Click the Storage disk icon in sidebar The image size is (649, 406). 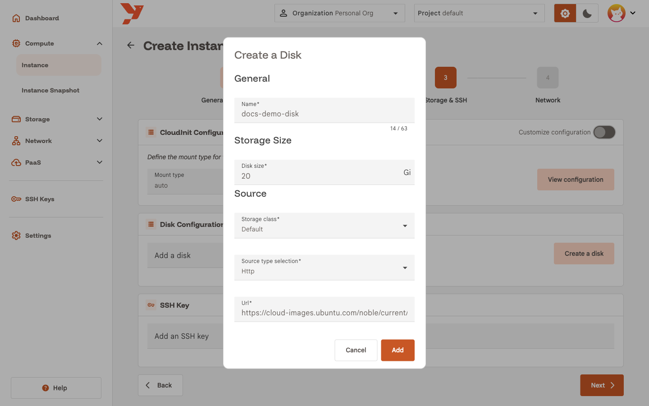(x=16, y=119)
